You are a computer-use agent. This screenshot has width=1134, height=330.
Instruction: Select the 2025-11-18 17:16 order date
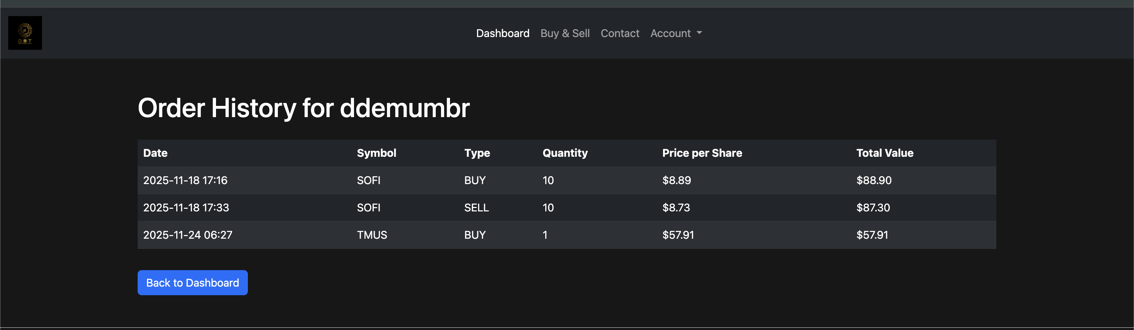pos(185,180)
